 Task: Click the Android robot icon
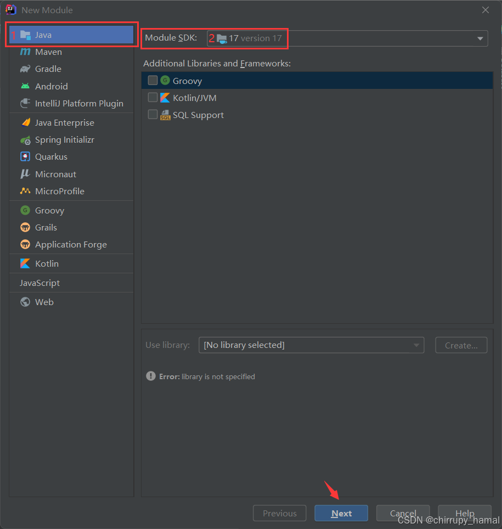point(25,86)
